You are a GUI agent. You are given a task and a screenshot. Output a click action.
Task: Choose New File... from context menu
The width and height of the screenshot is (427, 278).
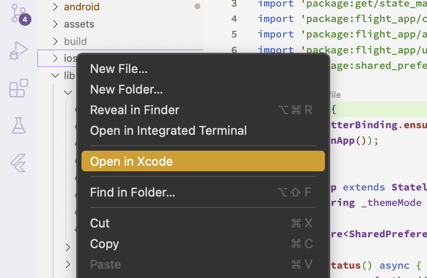click(x=118, y=69)
